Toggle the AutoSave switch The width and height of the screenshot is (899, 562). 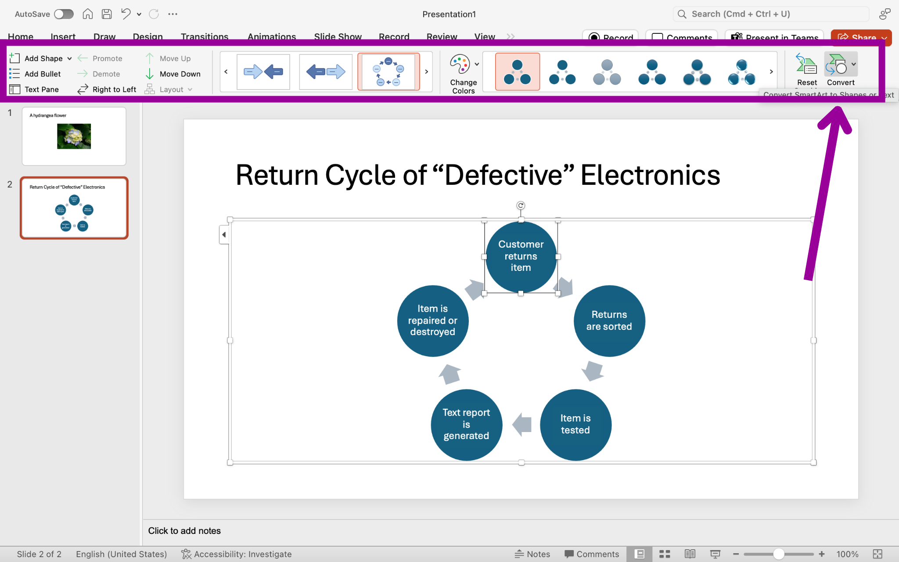64,14
